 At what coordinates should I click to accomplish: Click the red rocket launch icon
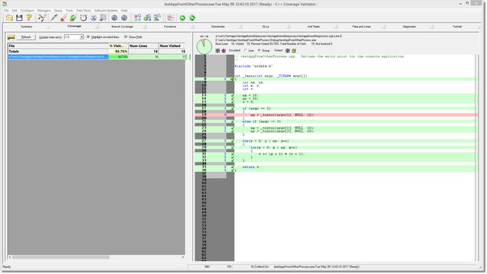coord(63,18)
